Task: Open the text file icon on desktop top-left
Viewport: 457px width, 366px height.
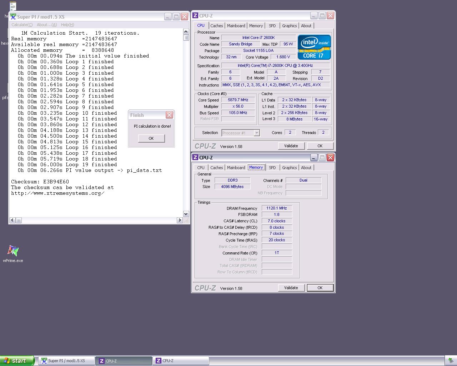Action: click(13, 6)
